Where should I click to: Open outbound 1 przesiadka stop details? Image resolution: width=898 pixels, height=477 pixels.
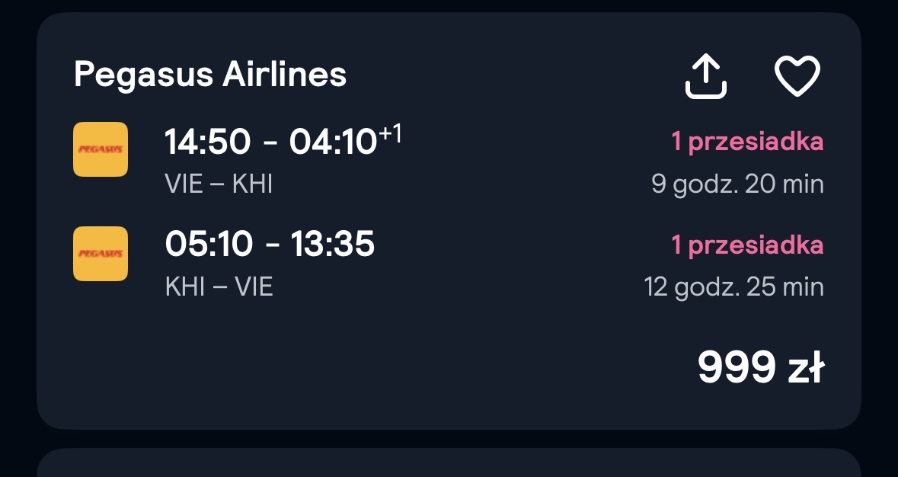coord(747,142)
